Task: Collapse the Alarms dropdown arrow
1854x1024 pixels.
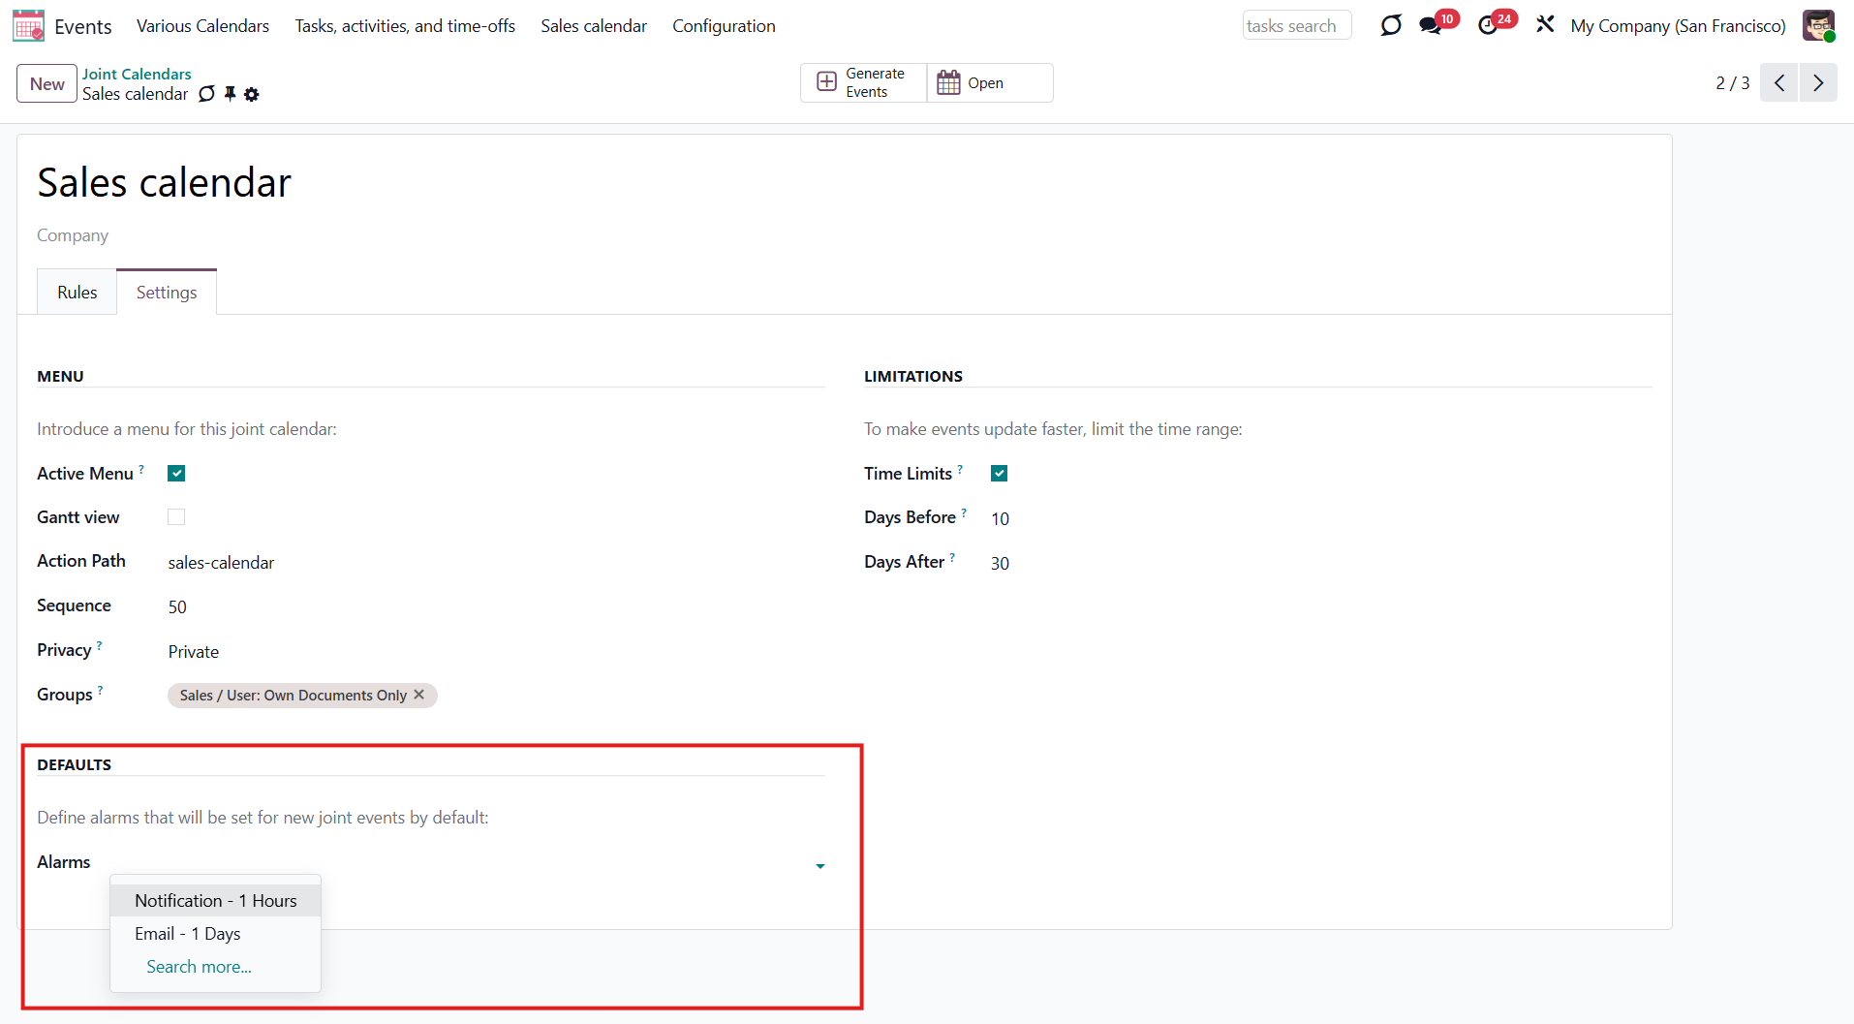Action: point(819,866)
